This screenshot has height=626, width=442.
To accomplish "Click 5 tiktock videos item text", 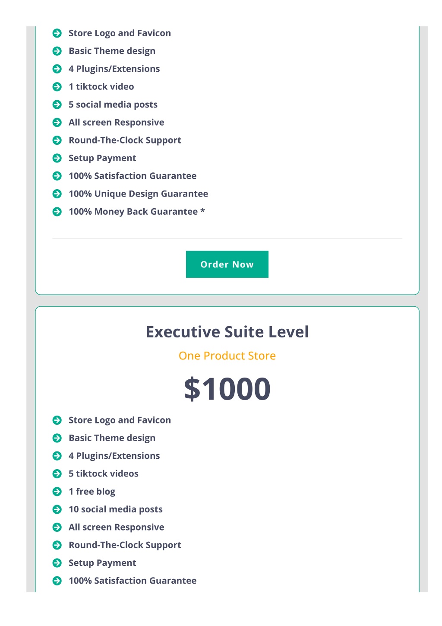I will [104, 474].
